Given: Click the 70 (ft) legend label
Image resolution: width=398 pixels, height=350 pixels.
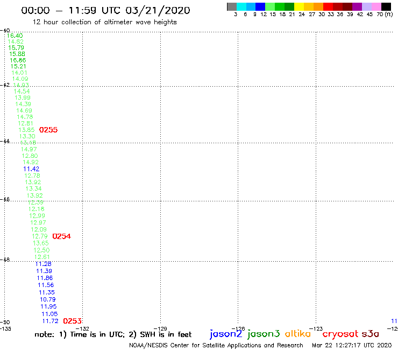Looking at the screenshot, I should (385, 14).
